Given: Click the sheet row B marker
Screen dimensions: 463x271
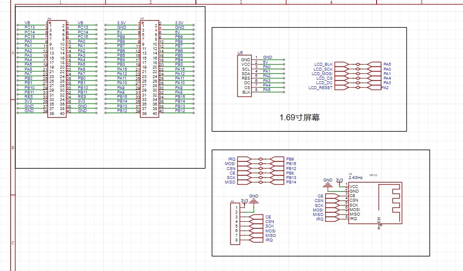Looking at the screenshot, I should [x=13, y=147].
